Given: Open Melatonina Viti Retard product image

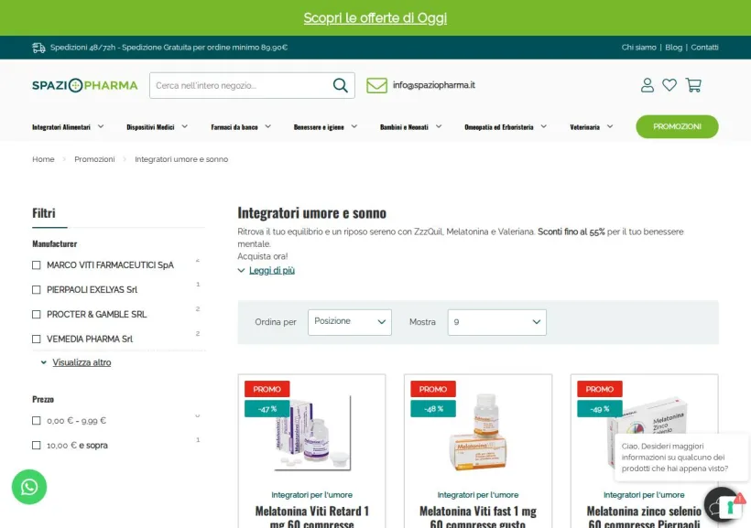Looking at the screenshot, I should point(311,433).
